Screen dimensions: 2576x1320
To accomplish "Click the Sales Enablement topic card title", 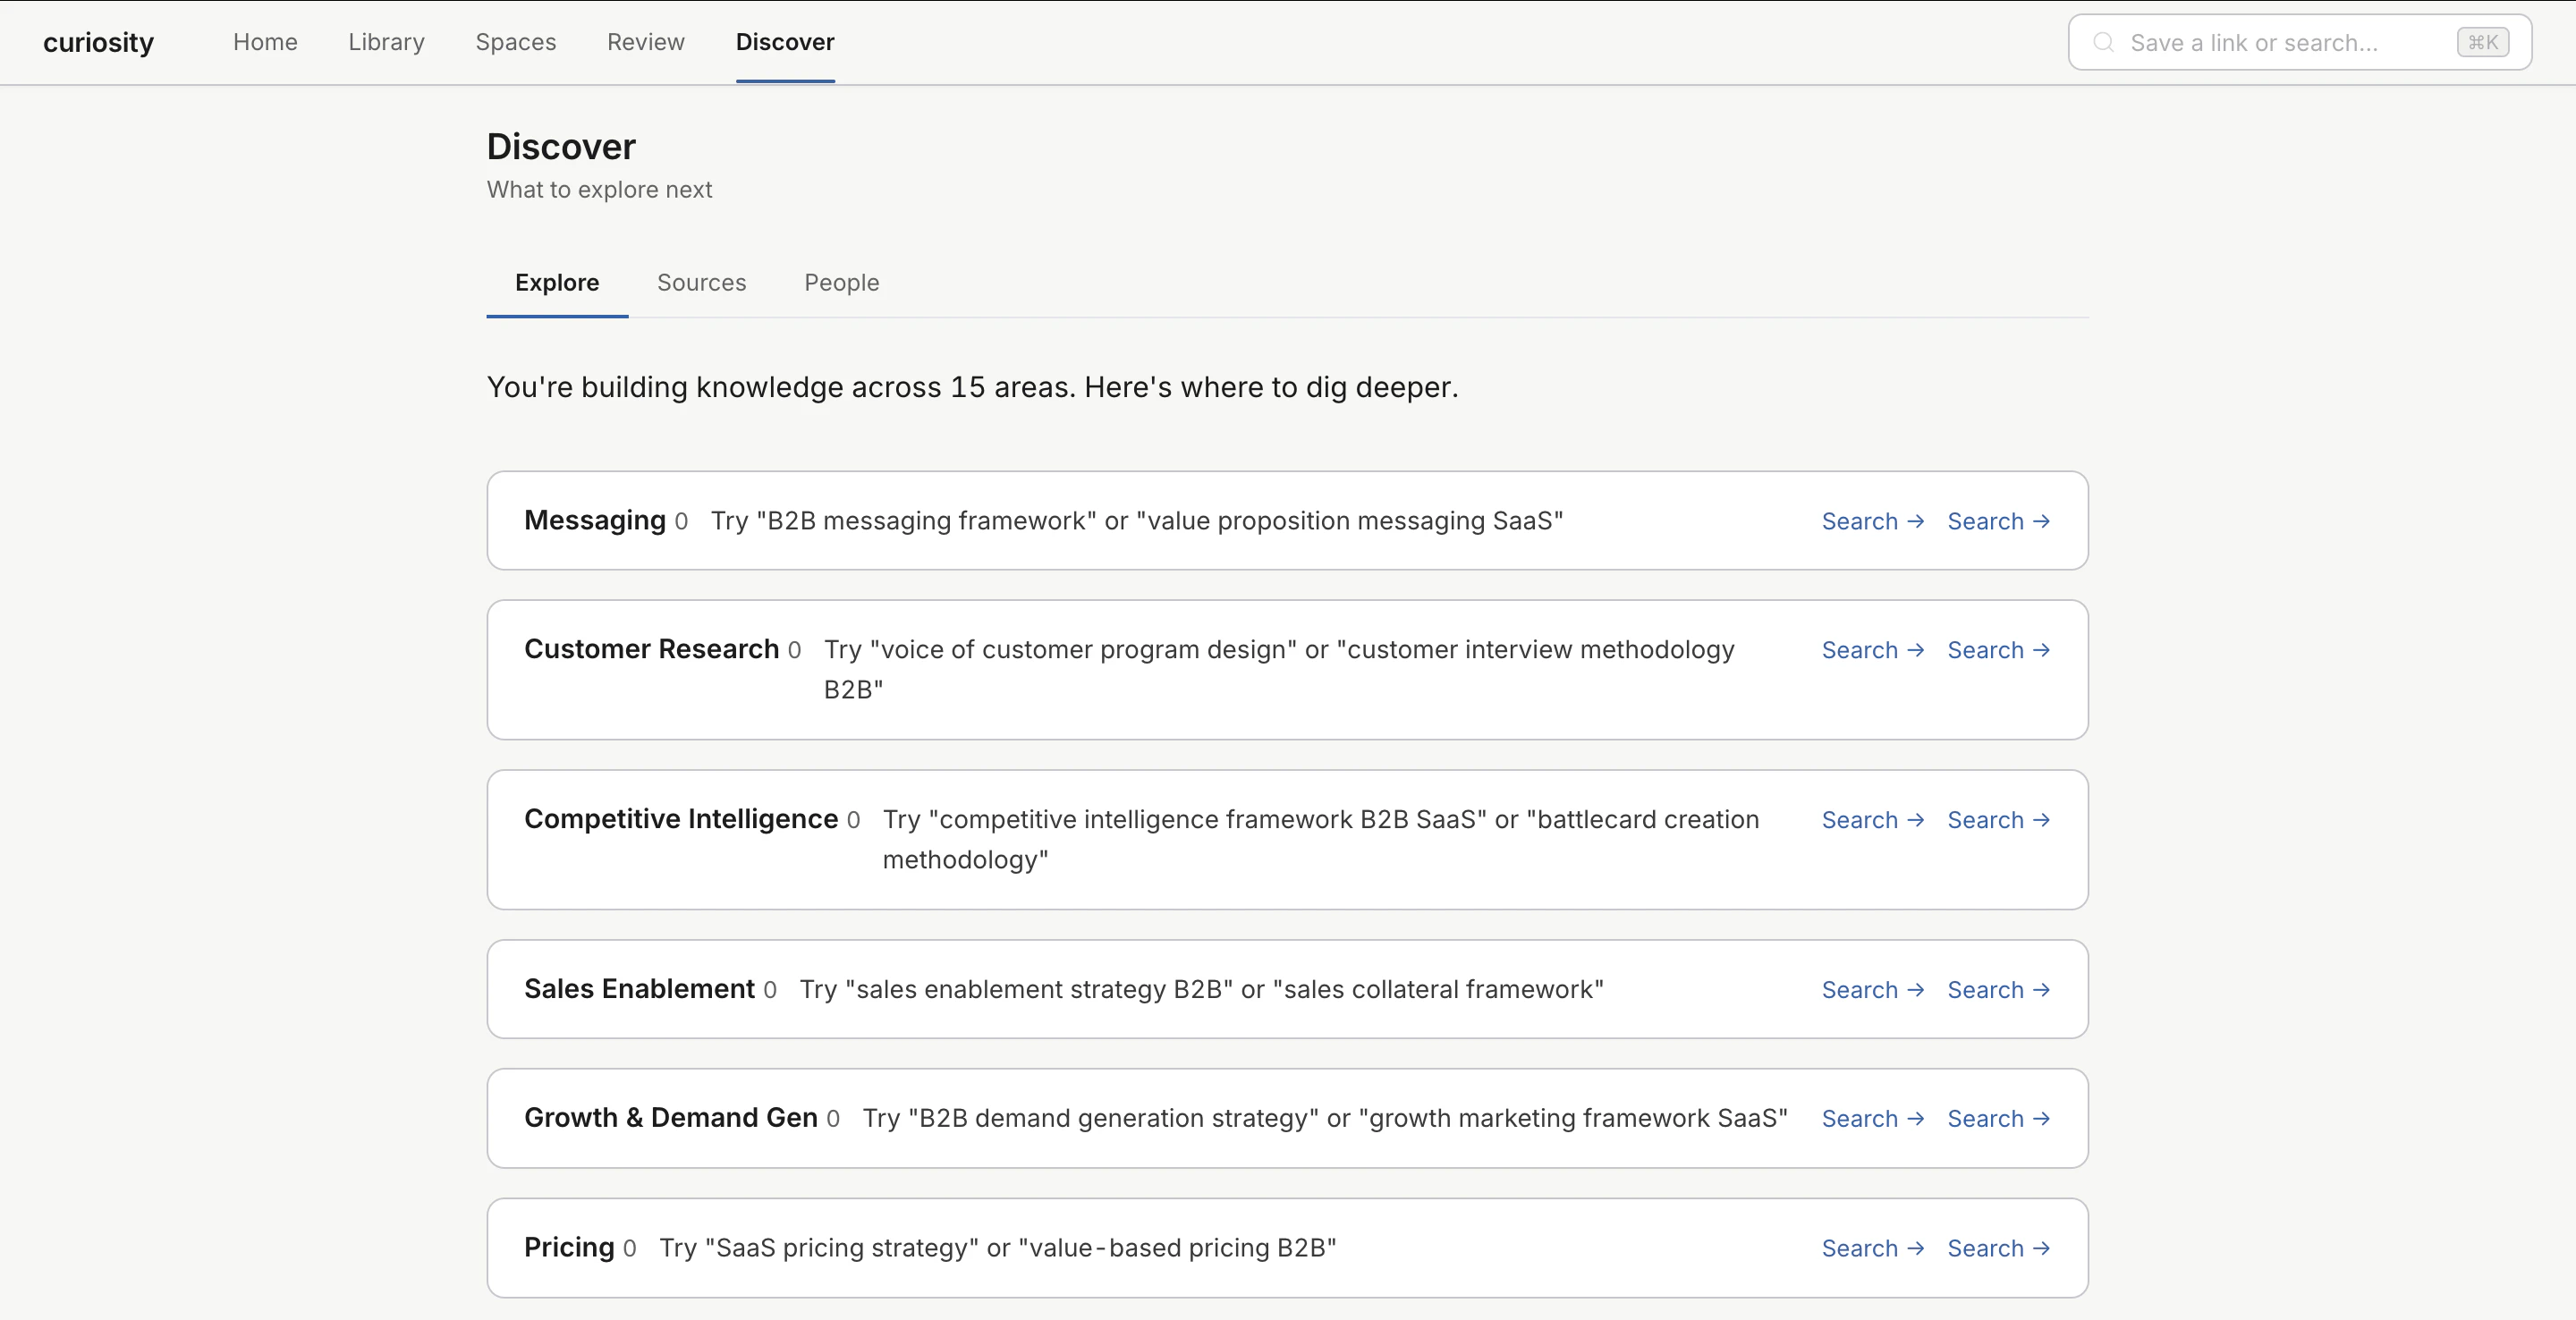I will (x=639, y=989).
